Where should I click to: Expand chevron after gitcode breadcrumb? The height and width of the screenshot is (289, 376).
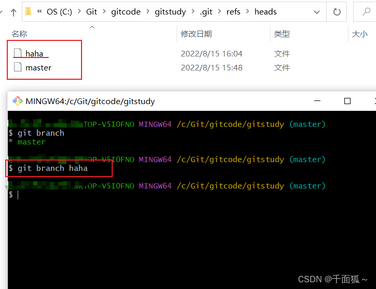coord(147,11)
